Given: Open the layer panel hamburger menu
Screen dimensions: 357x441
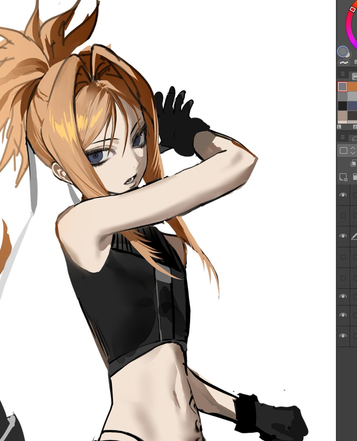Looking at the screenshot, I should (342, 137).
